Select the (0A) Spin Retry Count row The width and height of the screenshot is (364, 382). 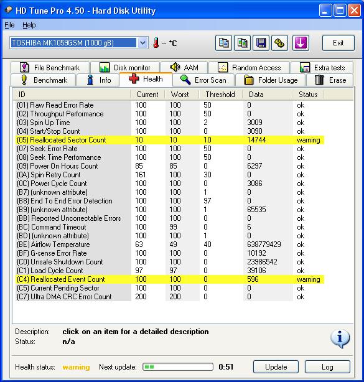pyautogui.click(x=170, y=175)
